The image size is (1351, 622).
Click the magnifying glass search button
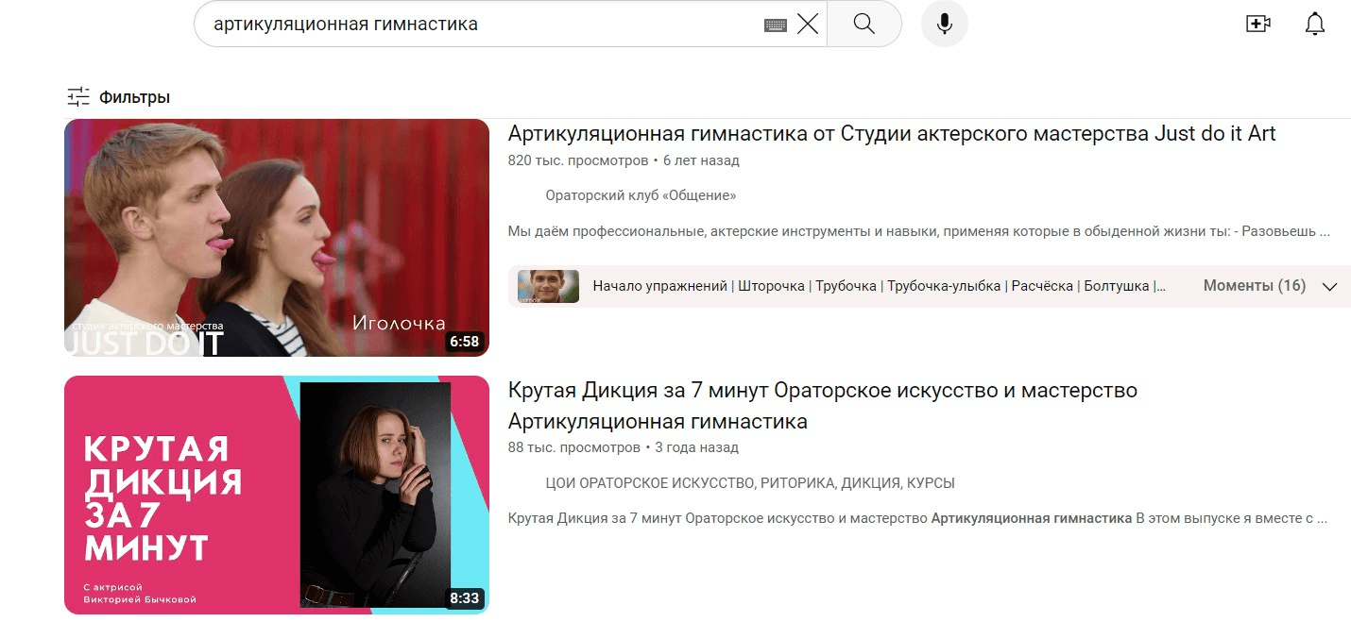tap(864, 24)
